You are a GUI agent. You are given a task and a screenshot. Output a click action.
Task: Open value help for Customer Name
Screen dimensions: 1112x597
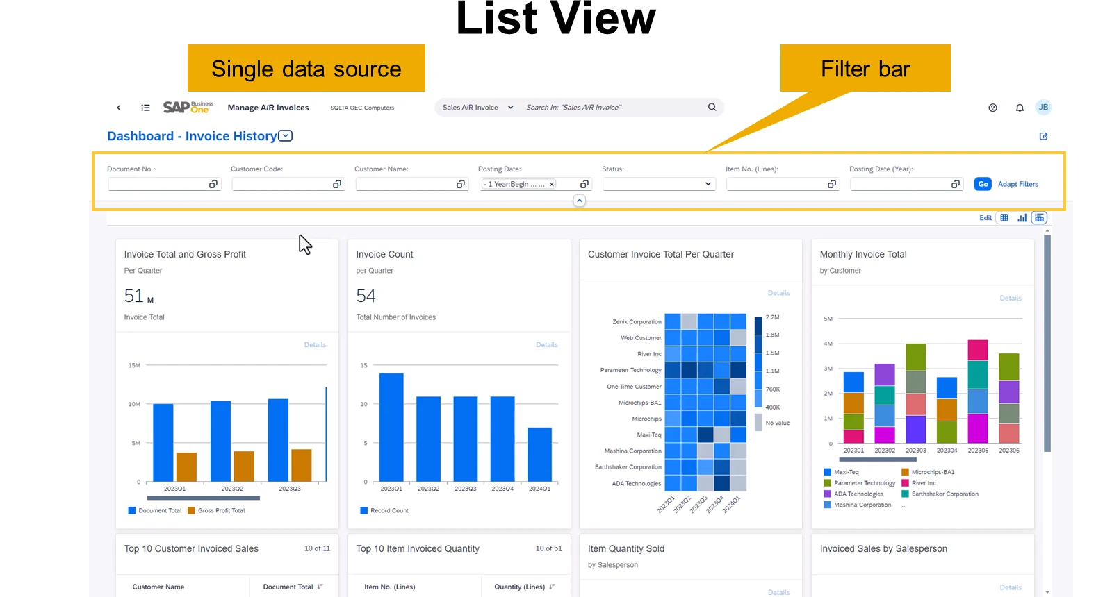[x=460, y=184]
